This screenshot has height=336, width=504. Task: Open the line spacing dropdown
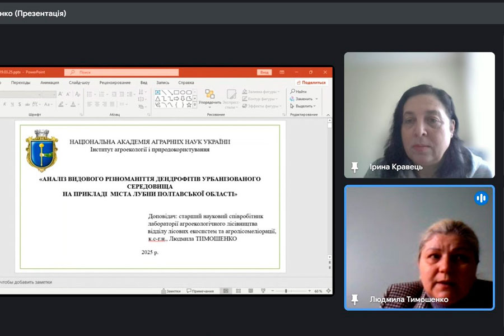(x=130, y=94)
